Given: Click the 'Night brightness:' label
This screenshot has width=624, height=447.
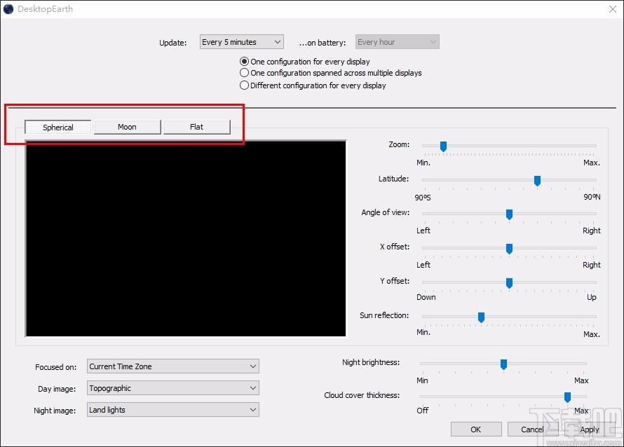Looking at the screenshot, I should (371, 362).
